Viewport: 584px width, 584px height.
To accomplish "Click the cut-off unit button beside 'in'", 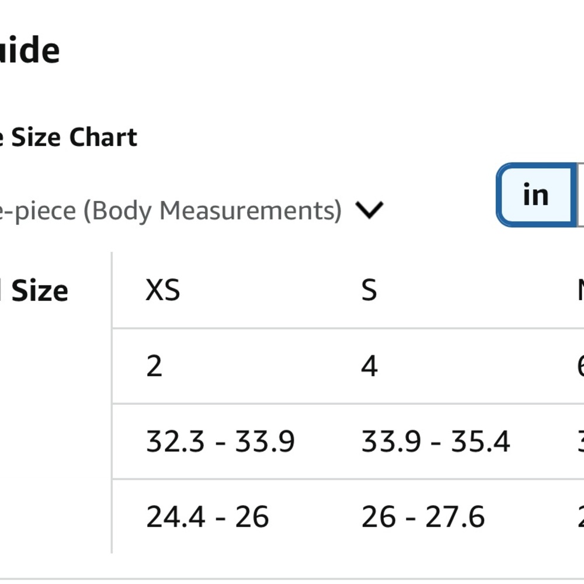I will pyautogui.click(x=580, y=195).
